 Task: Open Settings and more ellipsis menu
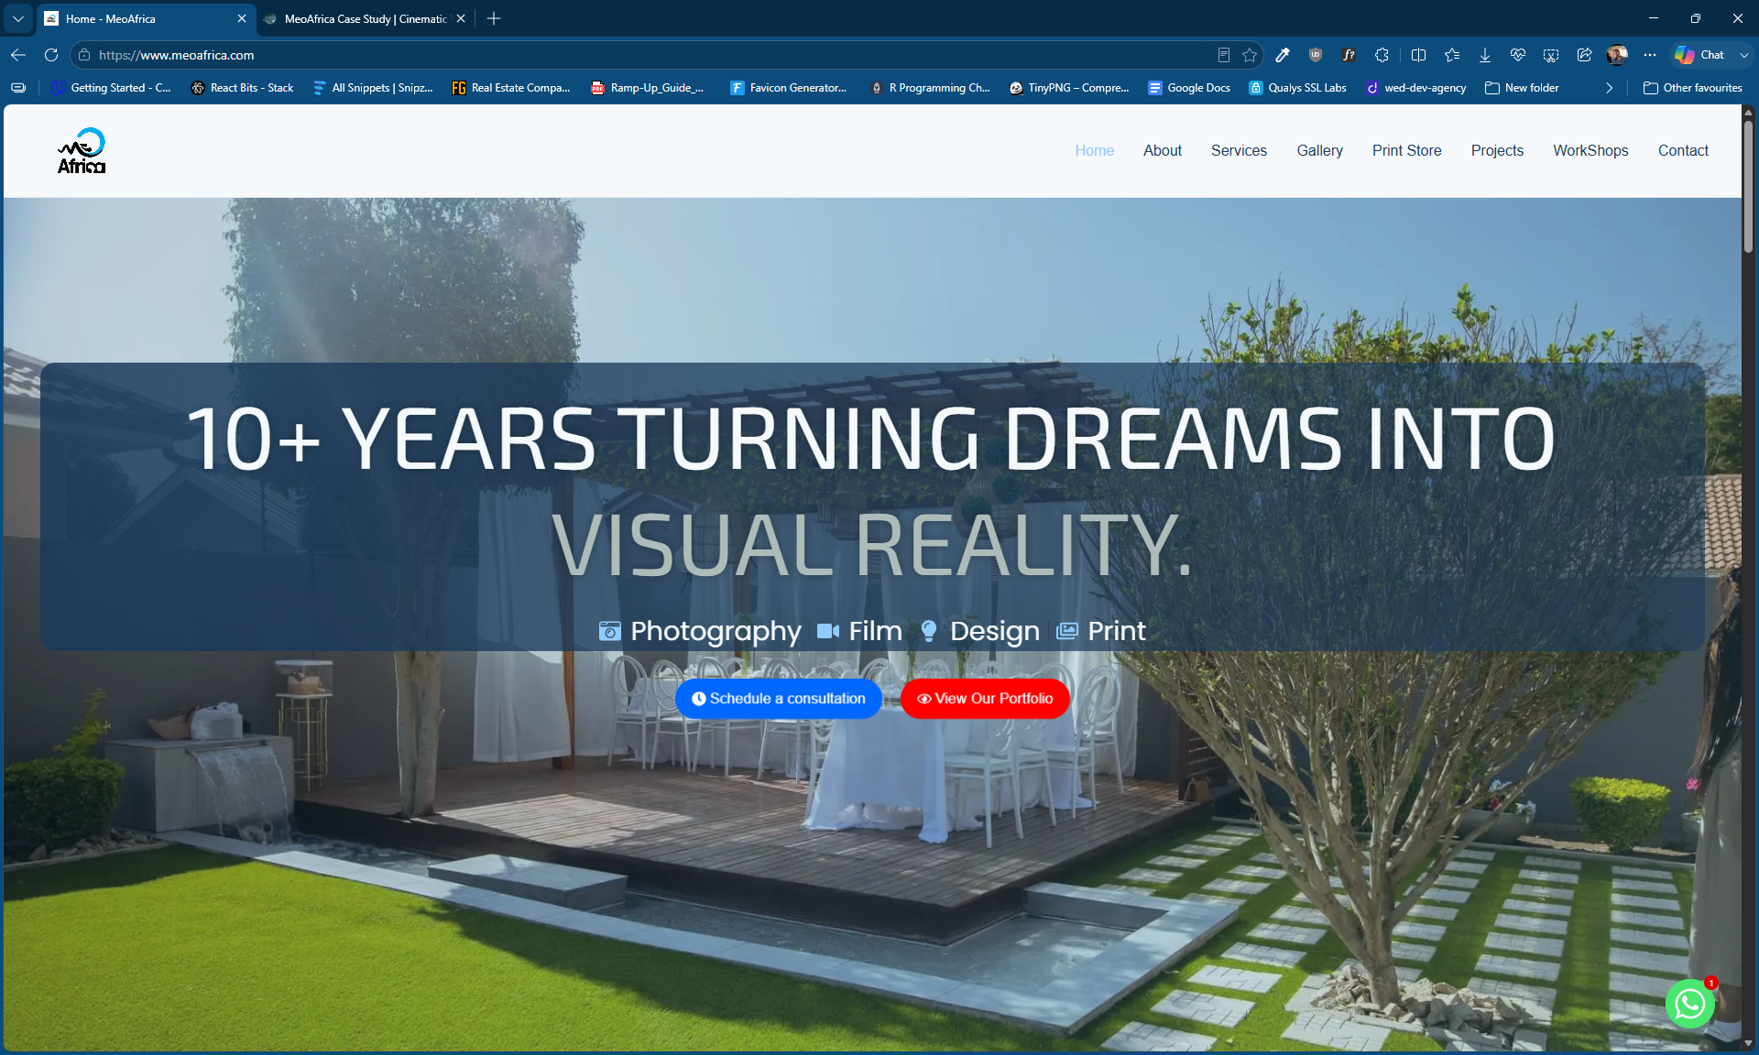point(1650,55)
